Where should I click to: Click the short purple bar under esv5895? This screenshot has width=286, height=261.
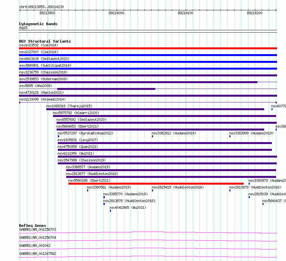[106, 89]
